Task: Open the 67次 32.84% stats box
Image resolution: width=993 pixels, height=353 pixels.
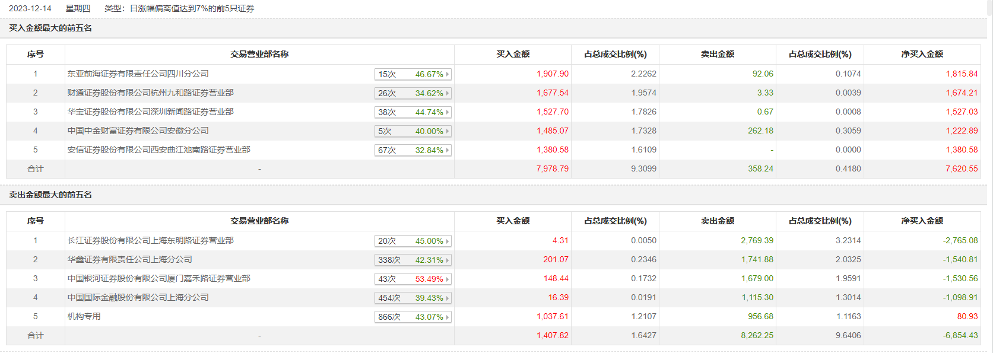Action: pos(413,150)
